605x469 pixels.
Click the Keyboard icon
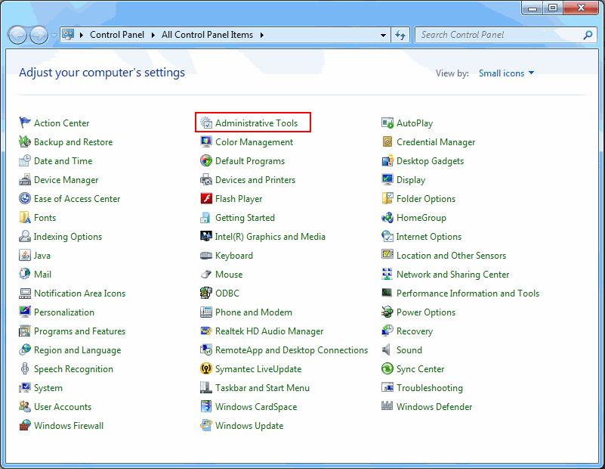[x=206, y=256]
